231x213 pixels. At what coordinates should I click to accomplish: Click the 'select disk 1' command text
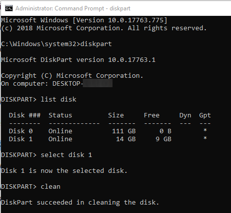point(66,155)
